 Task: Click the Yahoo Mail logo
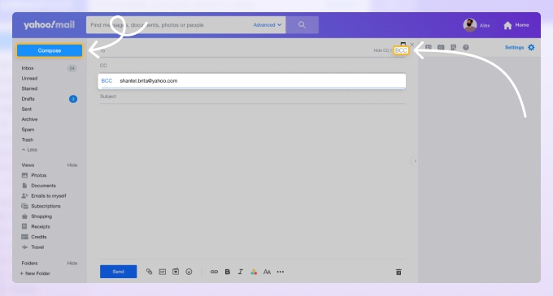tap(49, 25)
